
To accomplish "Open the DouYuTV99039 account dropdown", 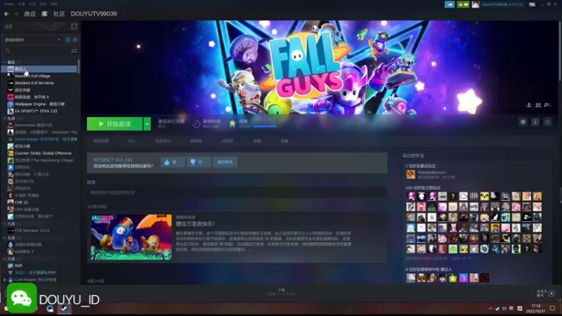I will (x=502, y=4).
